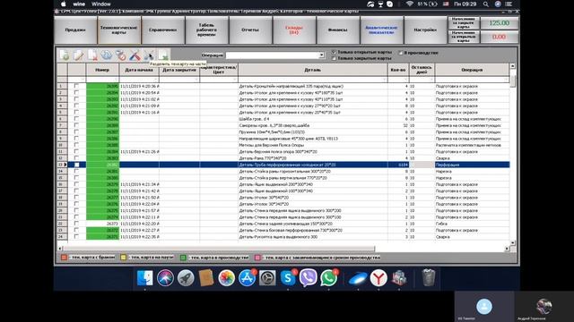
Task: Check the checkbox of the highlighted 'Перфорация' row
Action: pos(76,165)
